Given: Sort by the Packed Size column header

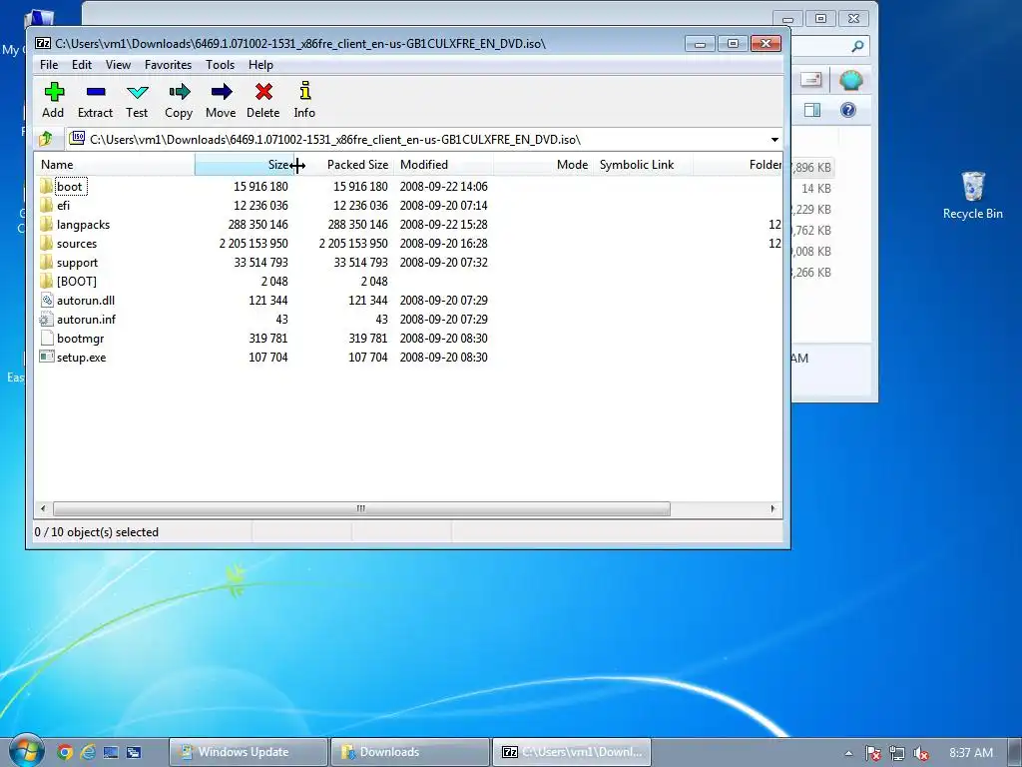Looking at the screenshot, I should click(x=344, y=165).
